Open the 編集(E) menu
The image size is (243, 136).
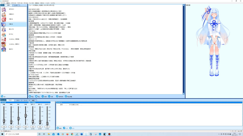8,3
